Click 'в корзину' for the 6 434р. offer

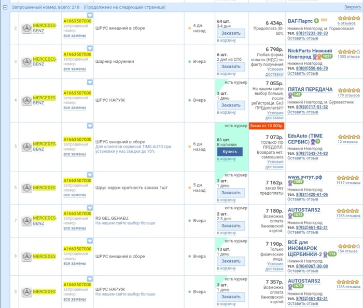click(226, 41)
